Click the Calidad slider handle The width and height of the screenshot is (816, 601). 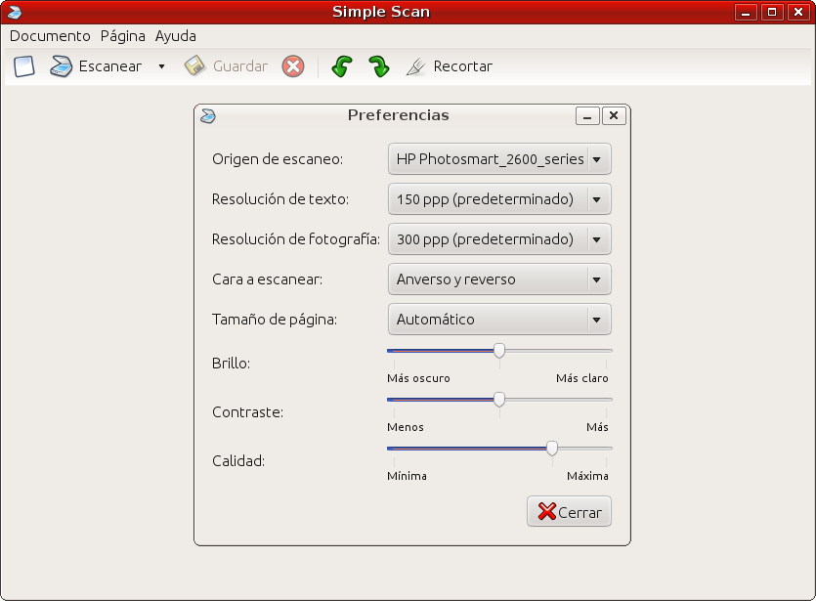point(552,449)
